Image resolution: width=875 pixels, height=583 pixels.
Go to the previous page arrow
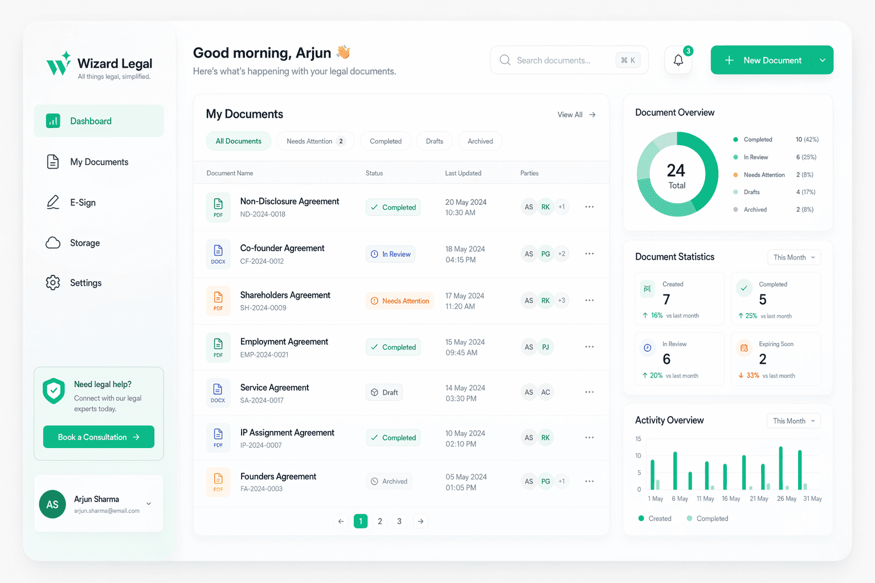point(341,521)
